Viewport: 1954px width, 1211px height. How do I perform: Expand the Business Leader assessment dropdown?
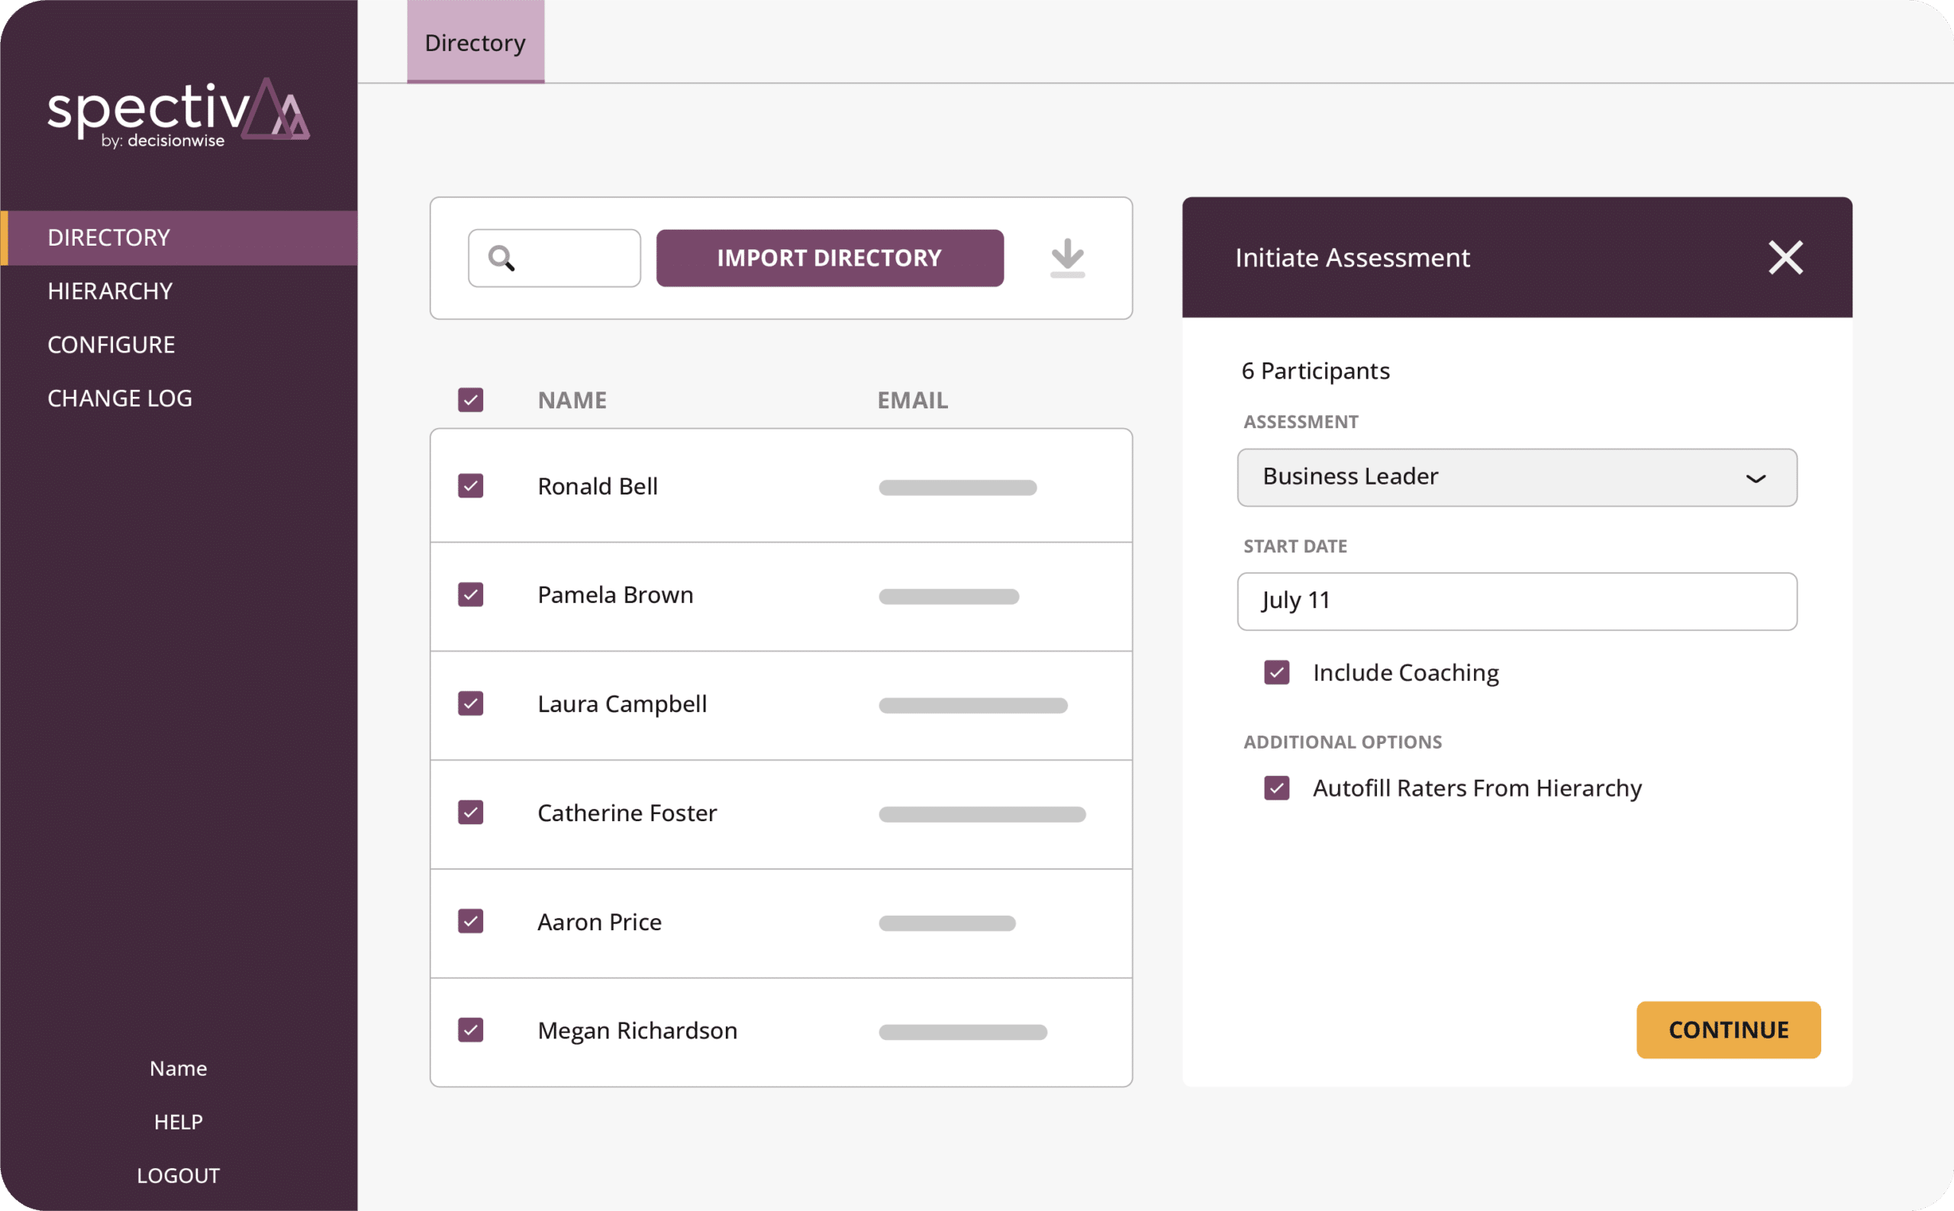pyautogui.click(x=1756, y=475)
